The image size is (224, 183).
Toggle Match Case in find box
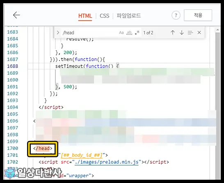pyautogui.click(x=121, y=33)
